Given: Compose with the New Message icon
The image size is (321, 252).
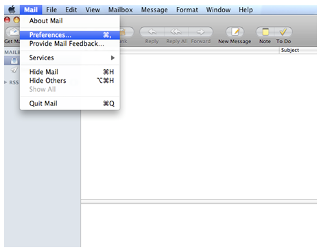Looking at the screenshot, I should [x=235, y=32].
